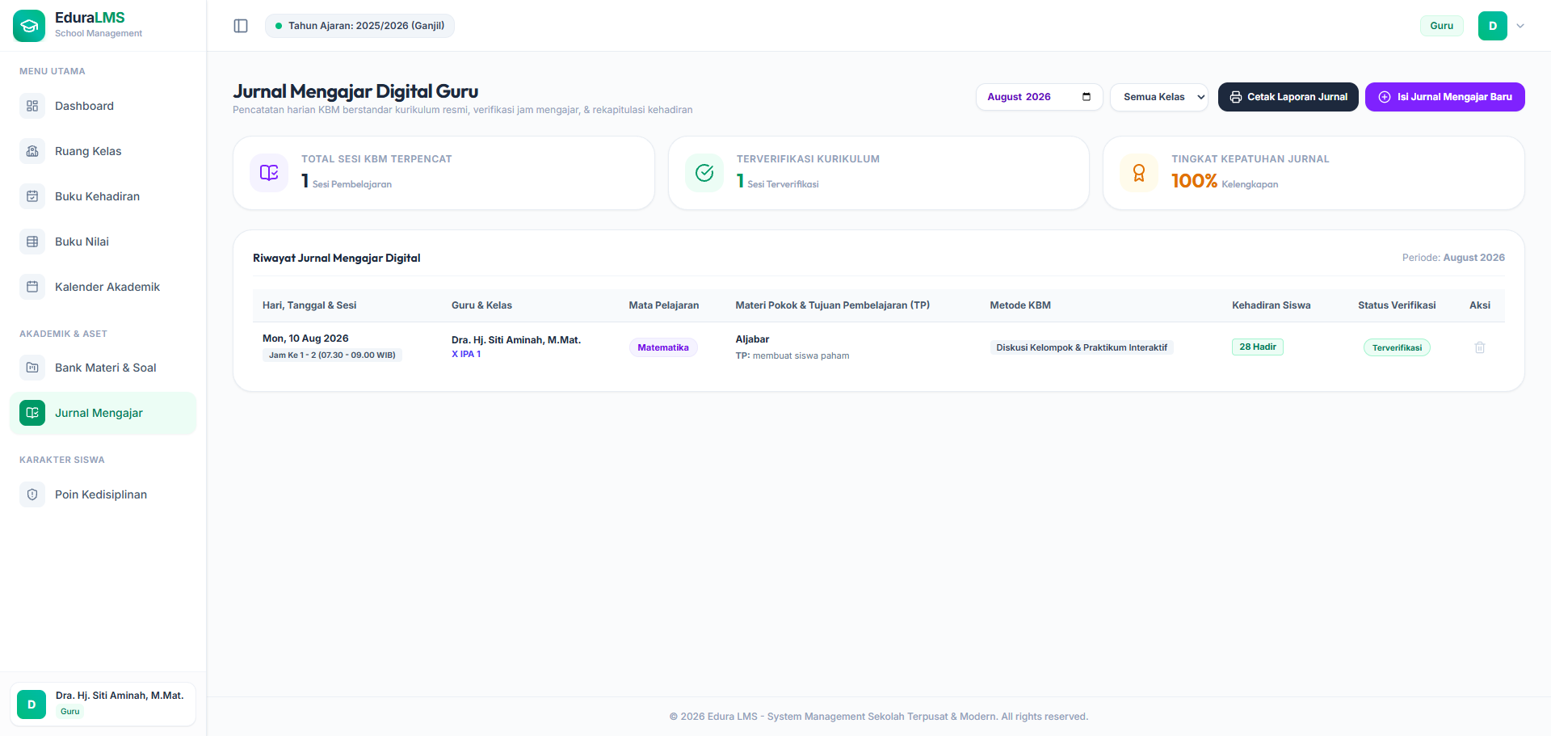Go to Ruang Kelas
The height and width of the screenshot is (736, 1551).
[x=103, y=151]
